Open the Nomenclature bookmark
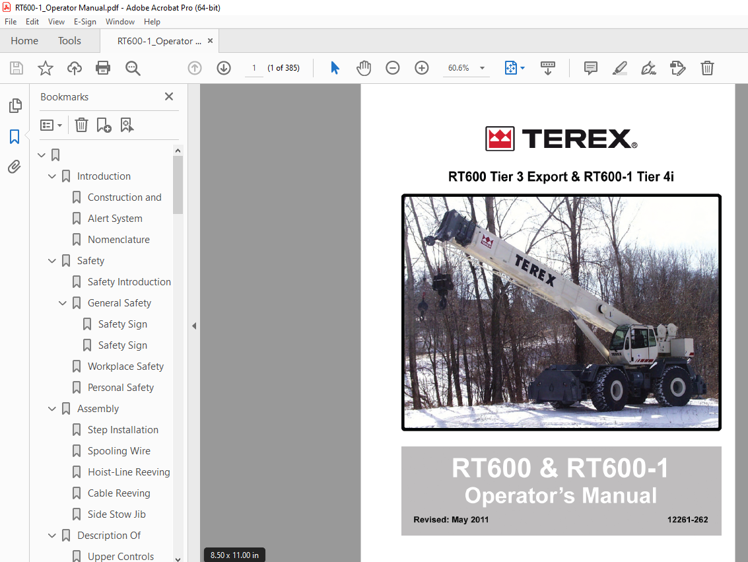 (119, 240)
